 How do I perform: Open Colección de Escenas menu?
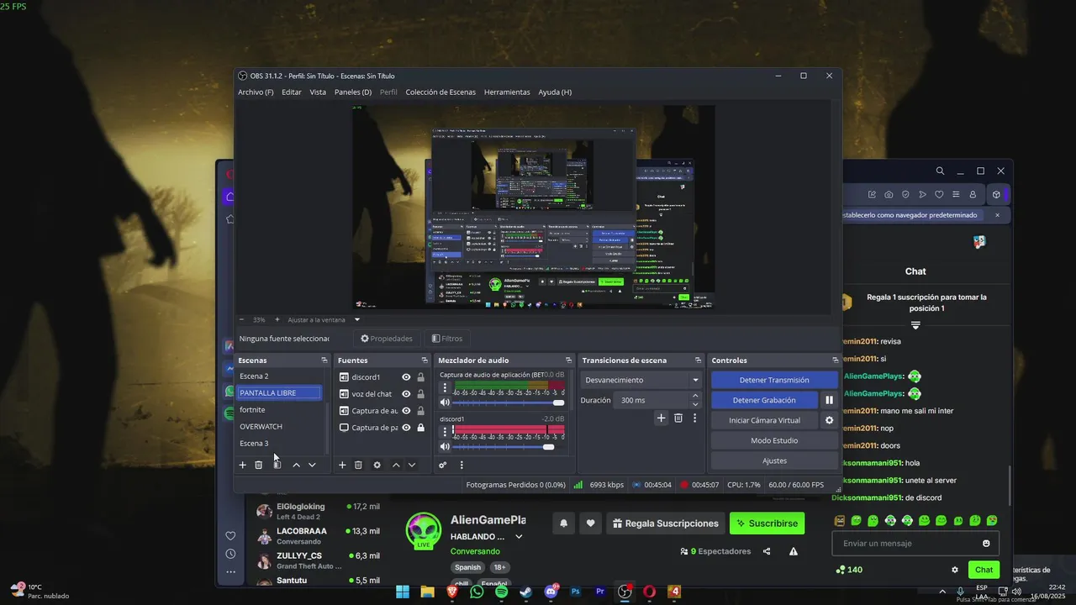tap(440, 92)
